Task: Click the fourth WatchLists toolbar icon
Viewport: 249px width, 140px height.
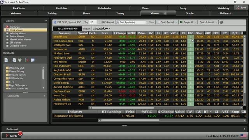Action: (26, 60)
